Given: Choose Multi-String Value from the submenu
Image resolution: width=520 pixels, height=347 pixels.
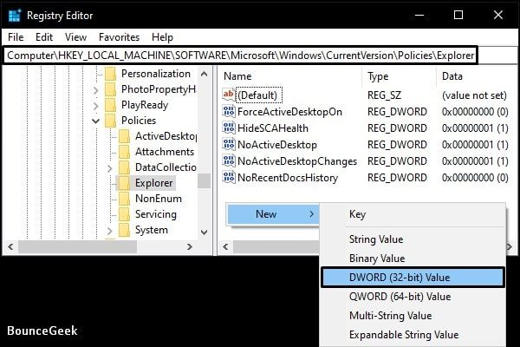Looking at the screenshot, I should (x=413, y=316).
